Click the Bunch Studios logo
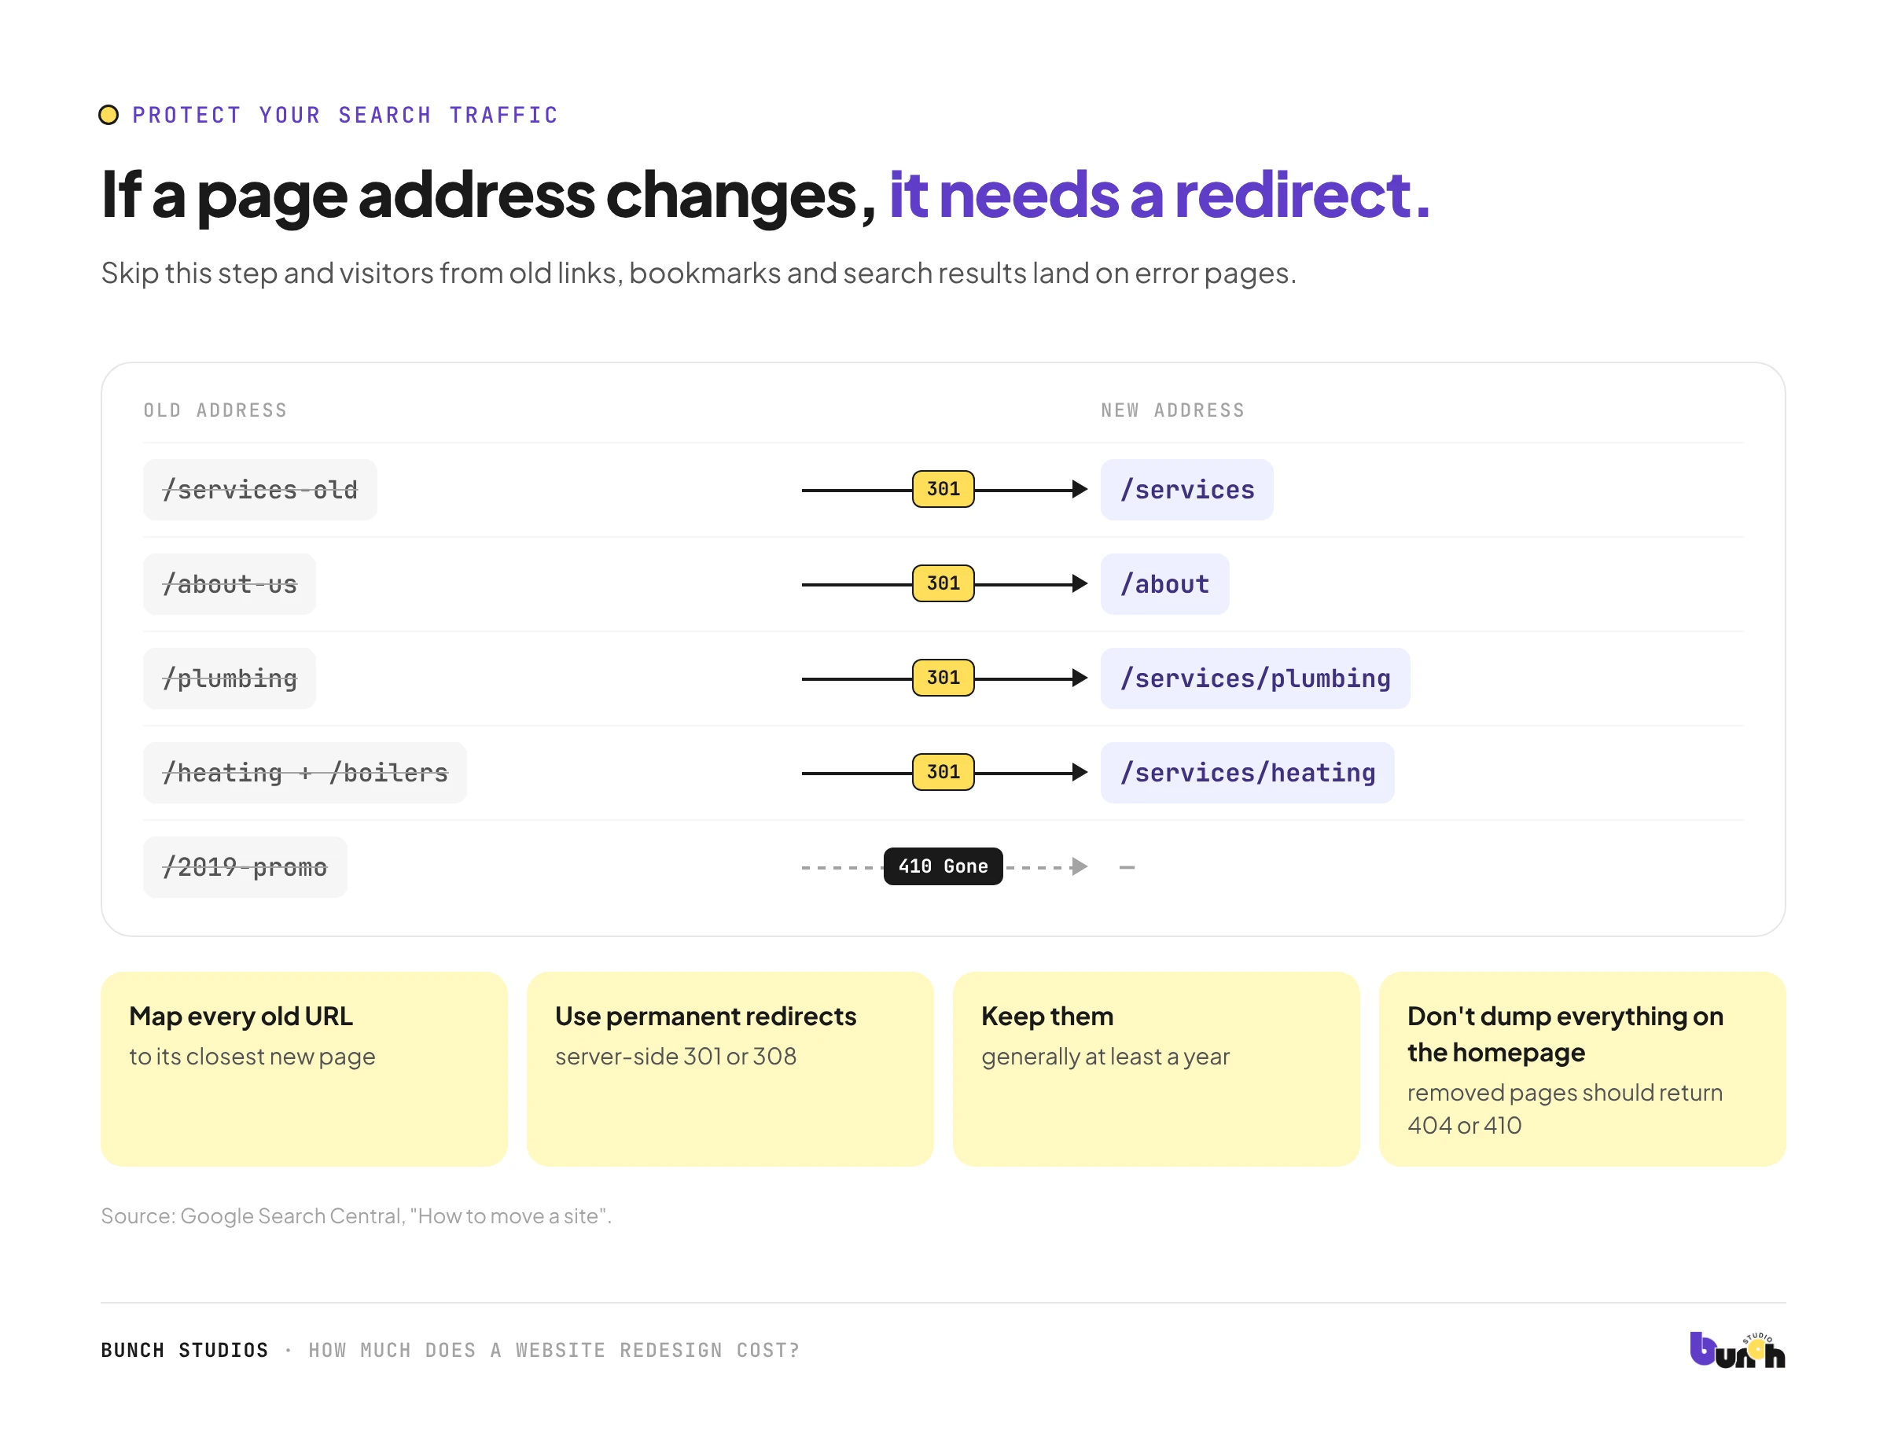The width and height of the screenshot is (1887, 1445). [x=1737, y=1350]
